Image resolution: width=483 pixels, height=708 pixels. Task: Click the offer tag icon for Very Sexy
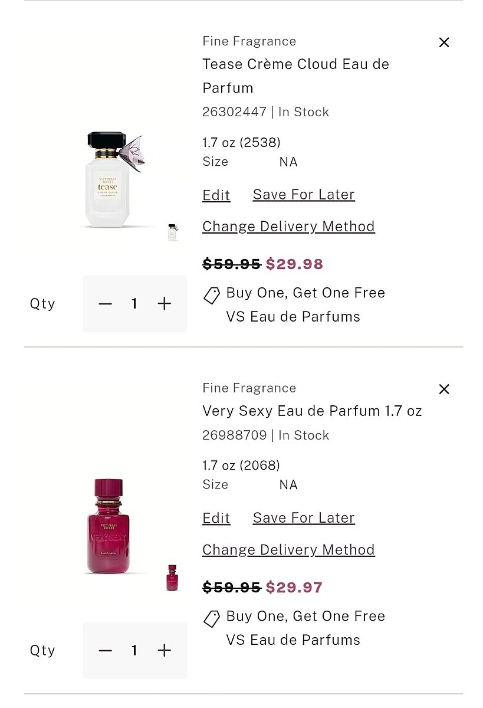pos(212,619)
